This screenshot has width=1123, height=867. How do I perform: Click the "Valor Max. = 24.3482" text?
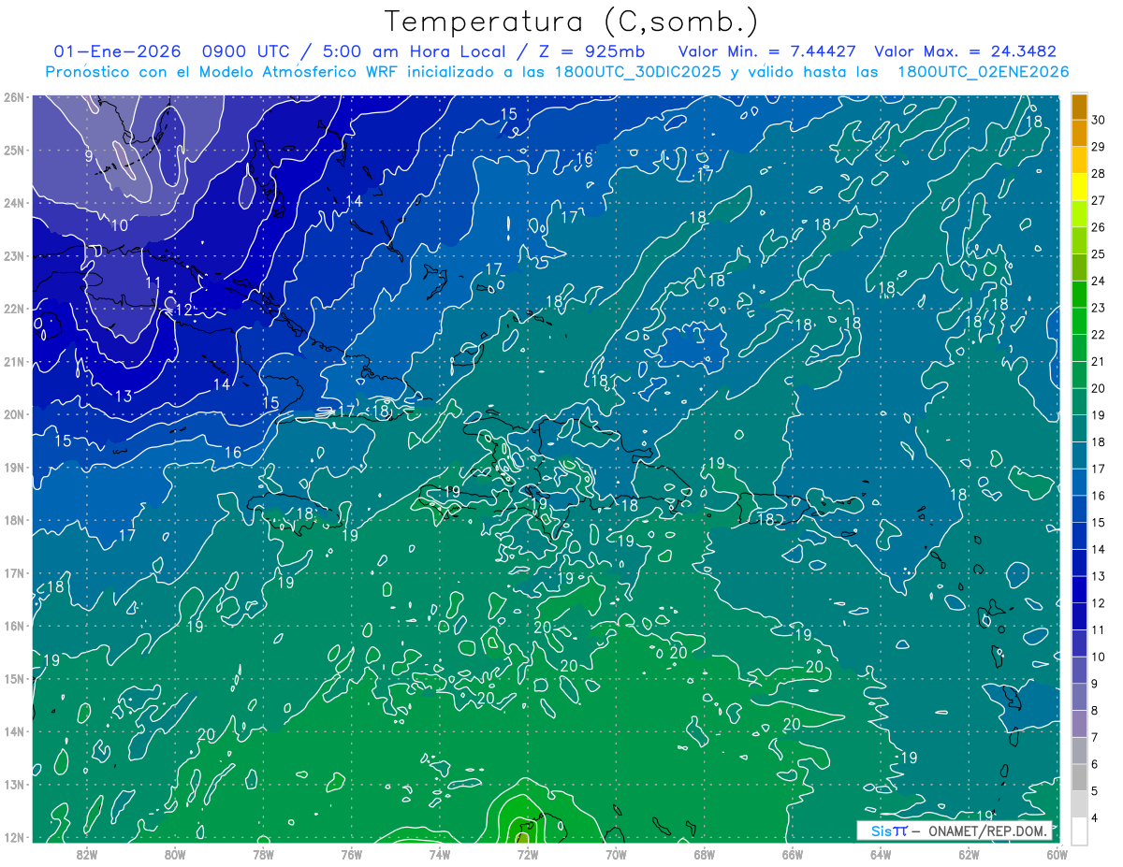pos(965,51)
